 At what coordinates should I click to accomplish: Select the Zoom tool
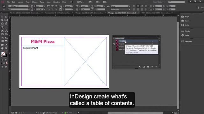[6, 48]
